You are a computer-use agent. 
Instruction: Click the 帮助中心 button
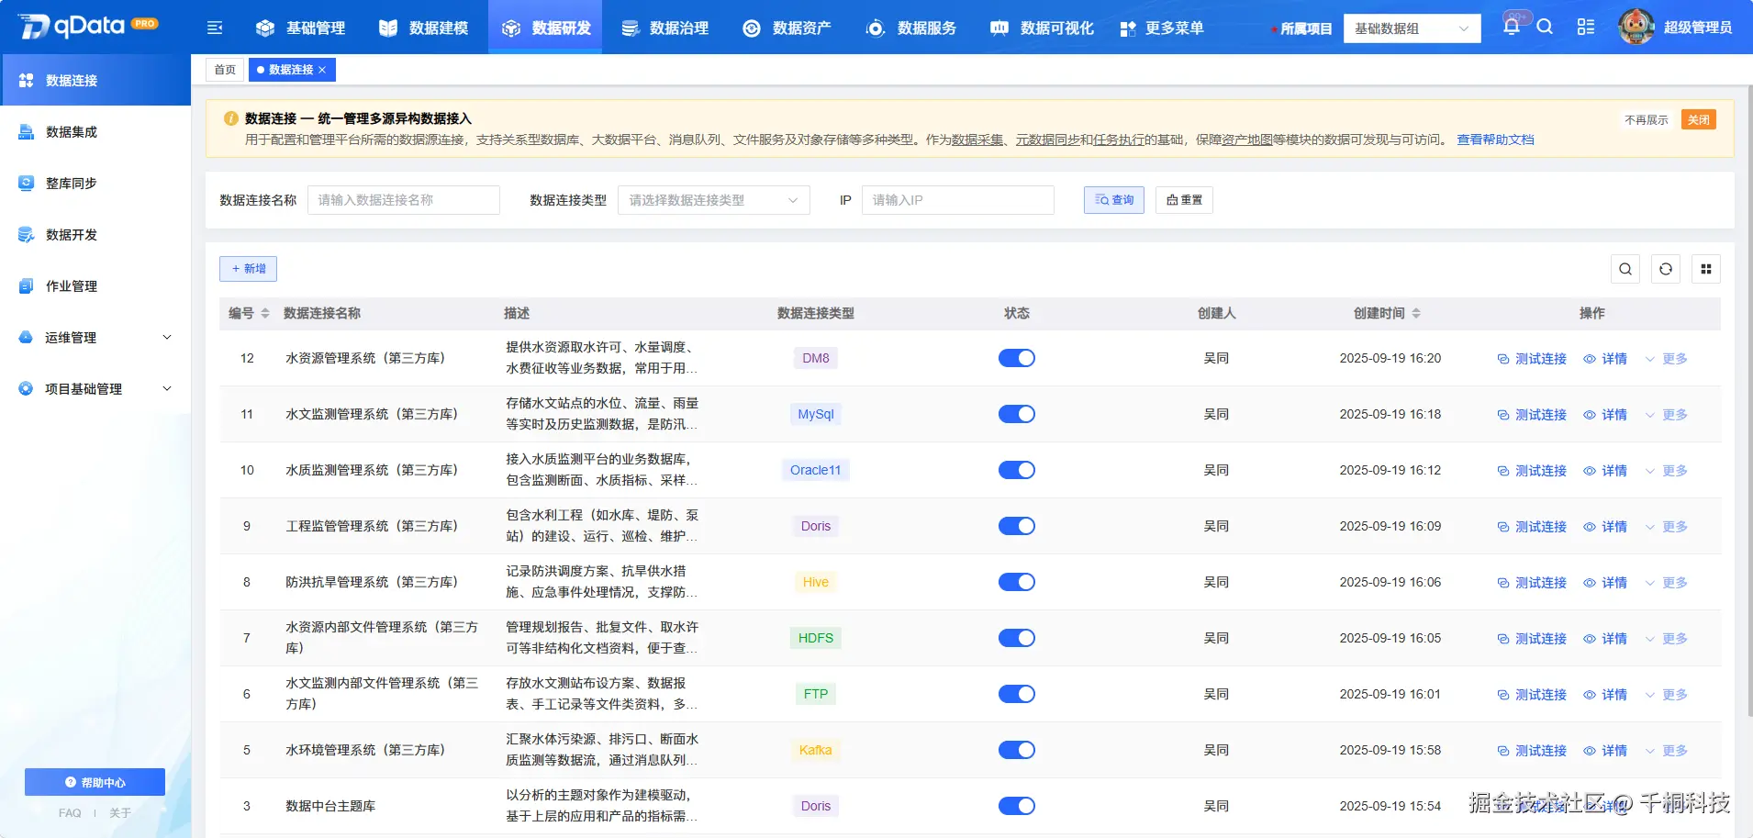click(x=95, y=782)
